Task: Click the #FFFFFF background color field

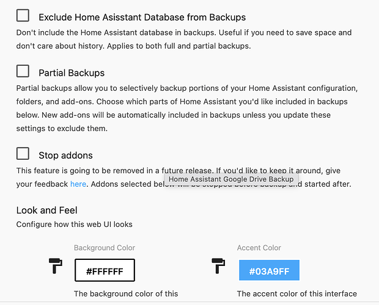Action: coord(105,270)
